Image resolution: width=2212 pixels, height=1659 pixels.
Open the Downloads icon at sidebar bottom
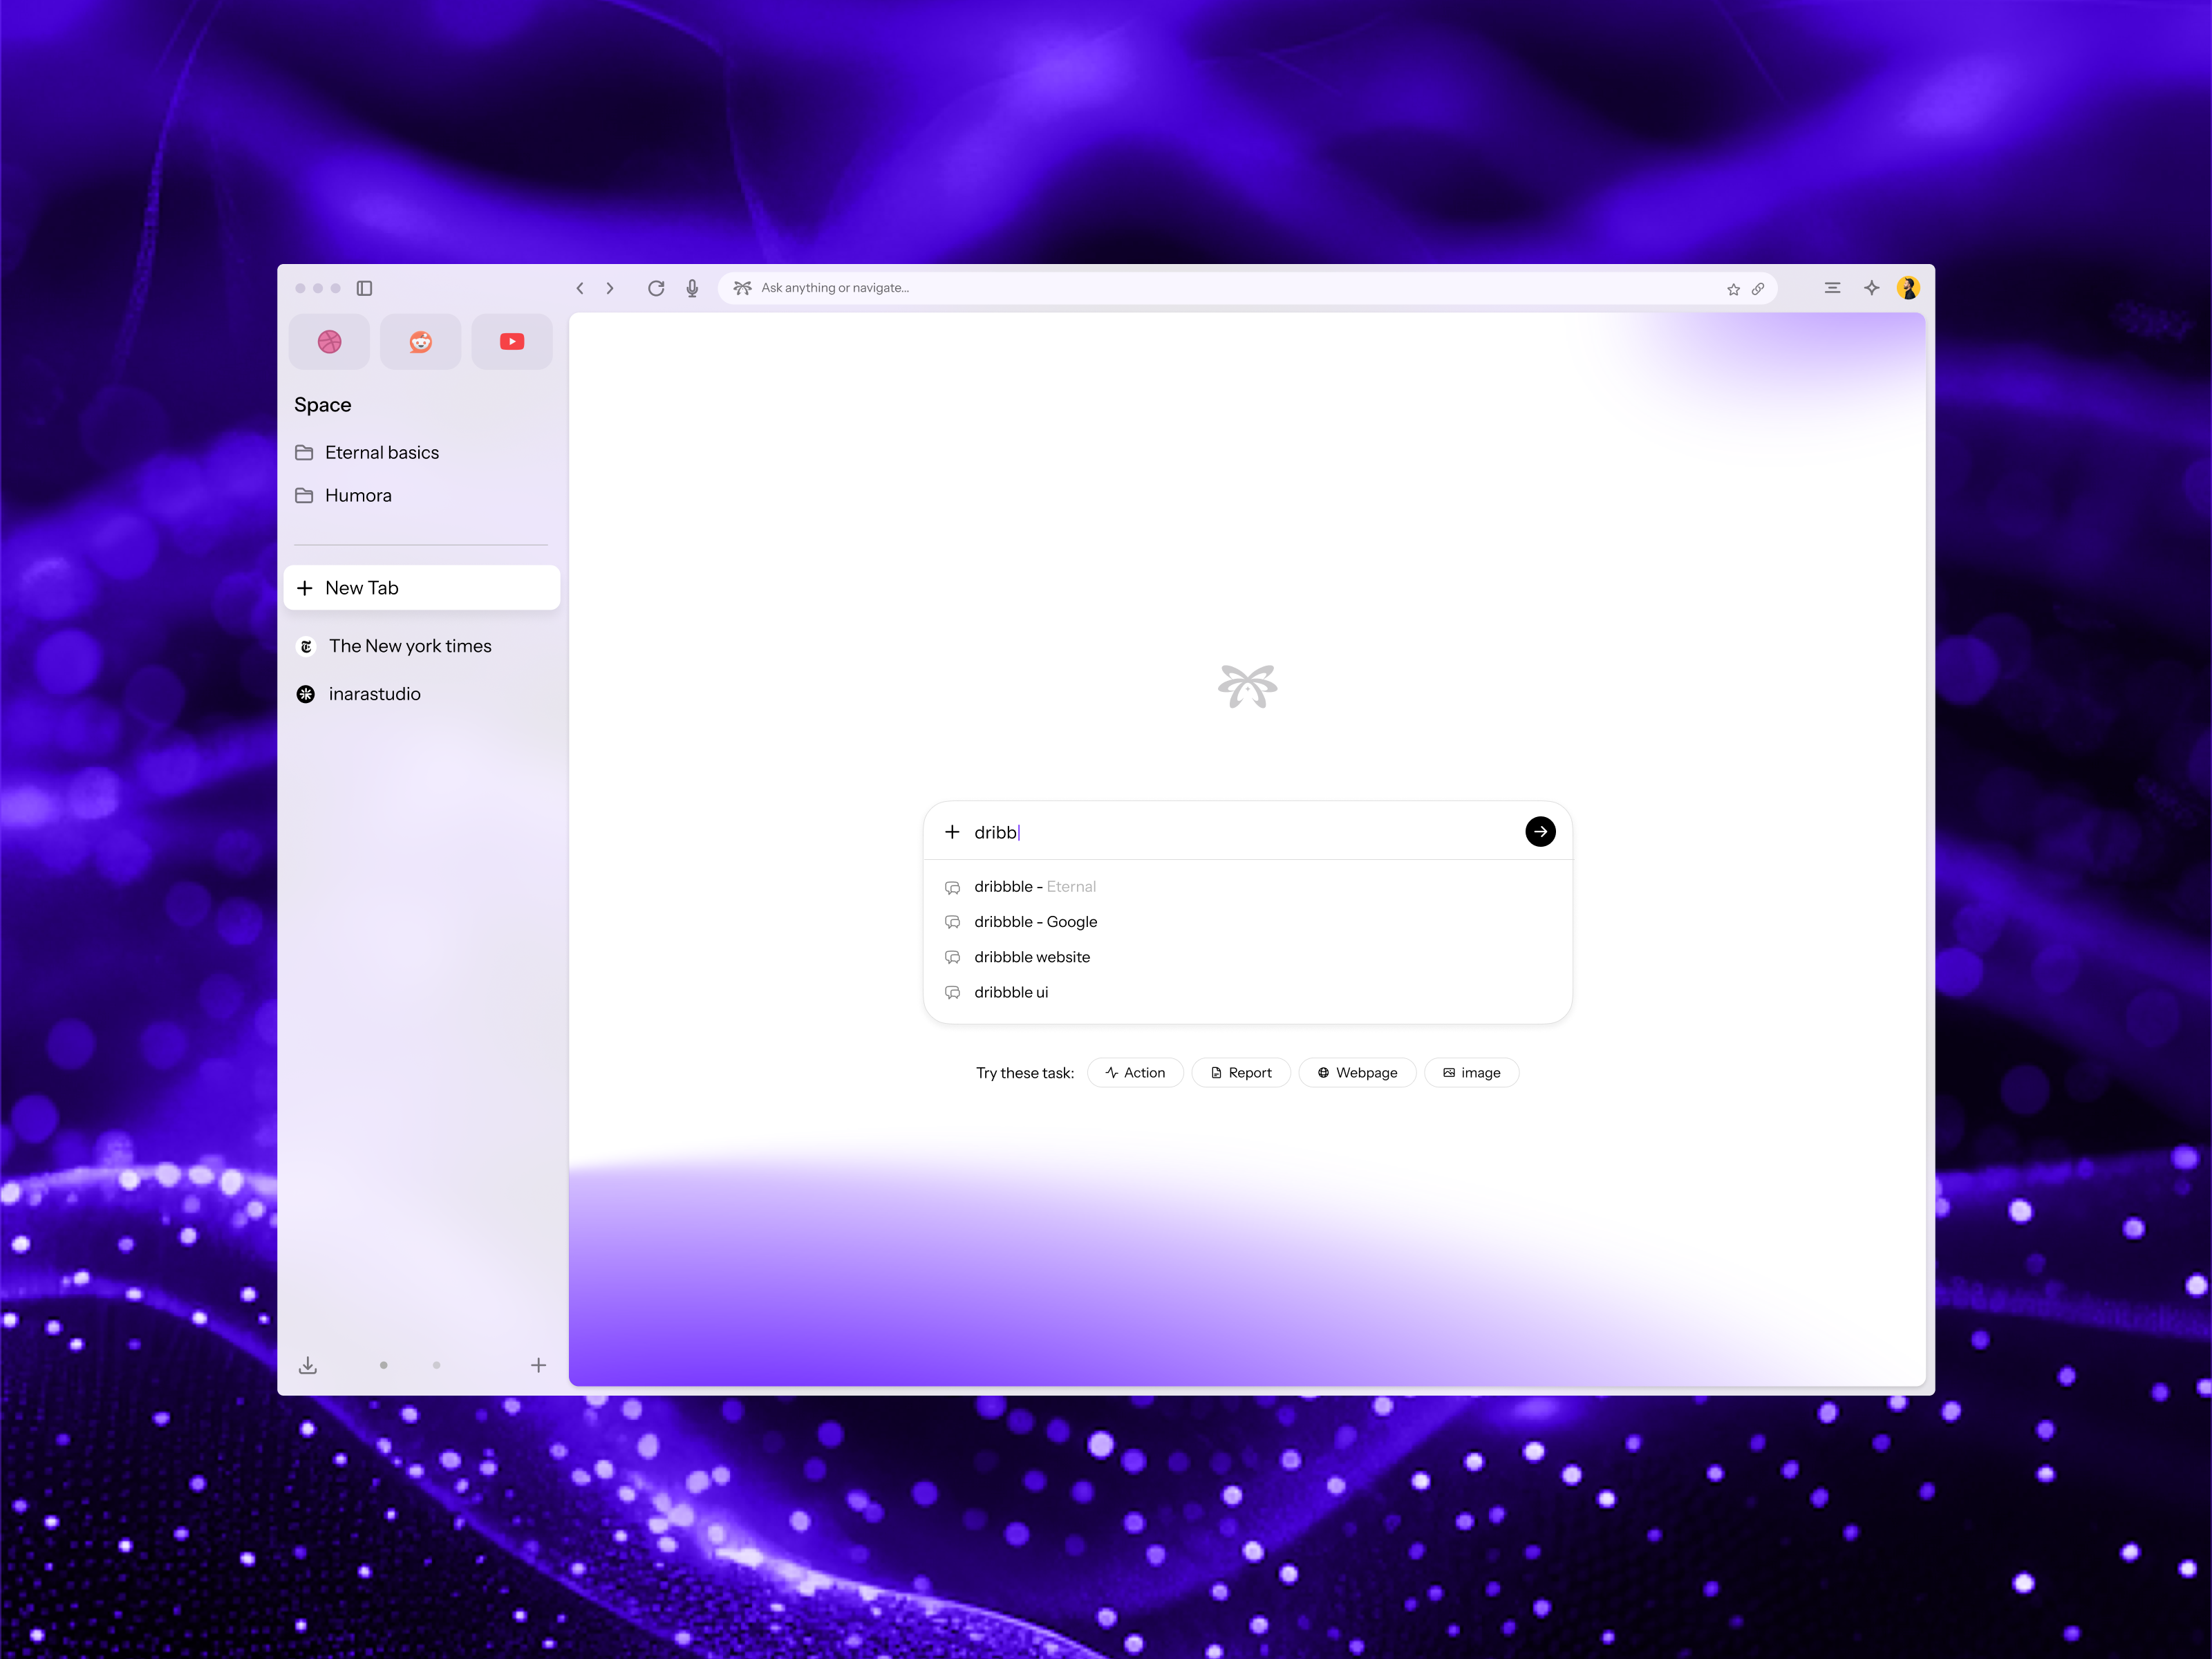tap(308, 1364)
